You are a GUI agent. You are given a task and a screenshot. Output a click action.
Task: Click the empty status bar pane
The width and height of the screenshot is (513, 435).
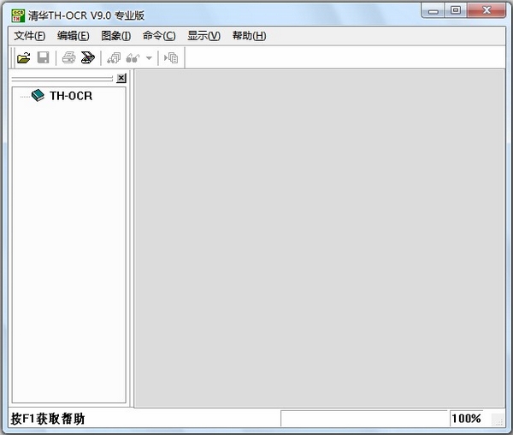[364, 418]
